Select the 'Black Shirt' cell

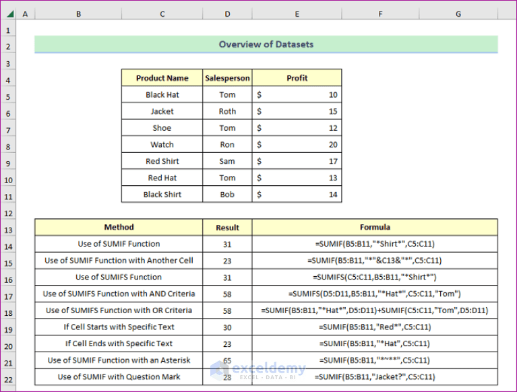[x=162, y=195]
